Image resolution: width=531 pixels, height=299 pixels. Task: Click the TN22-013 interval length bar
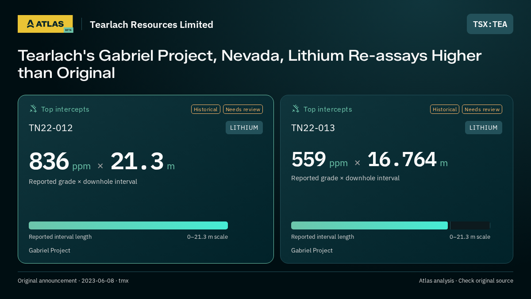(x=391, y=225)
